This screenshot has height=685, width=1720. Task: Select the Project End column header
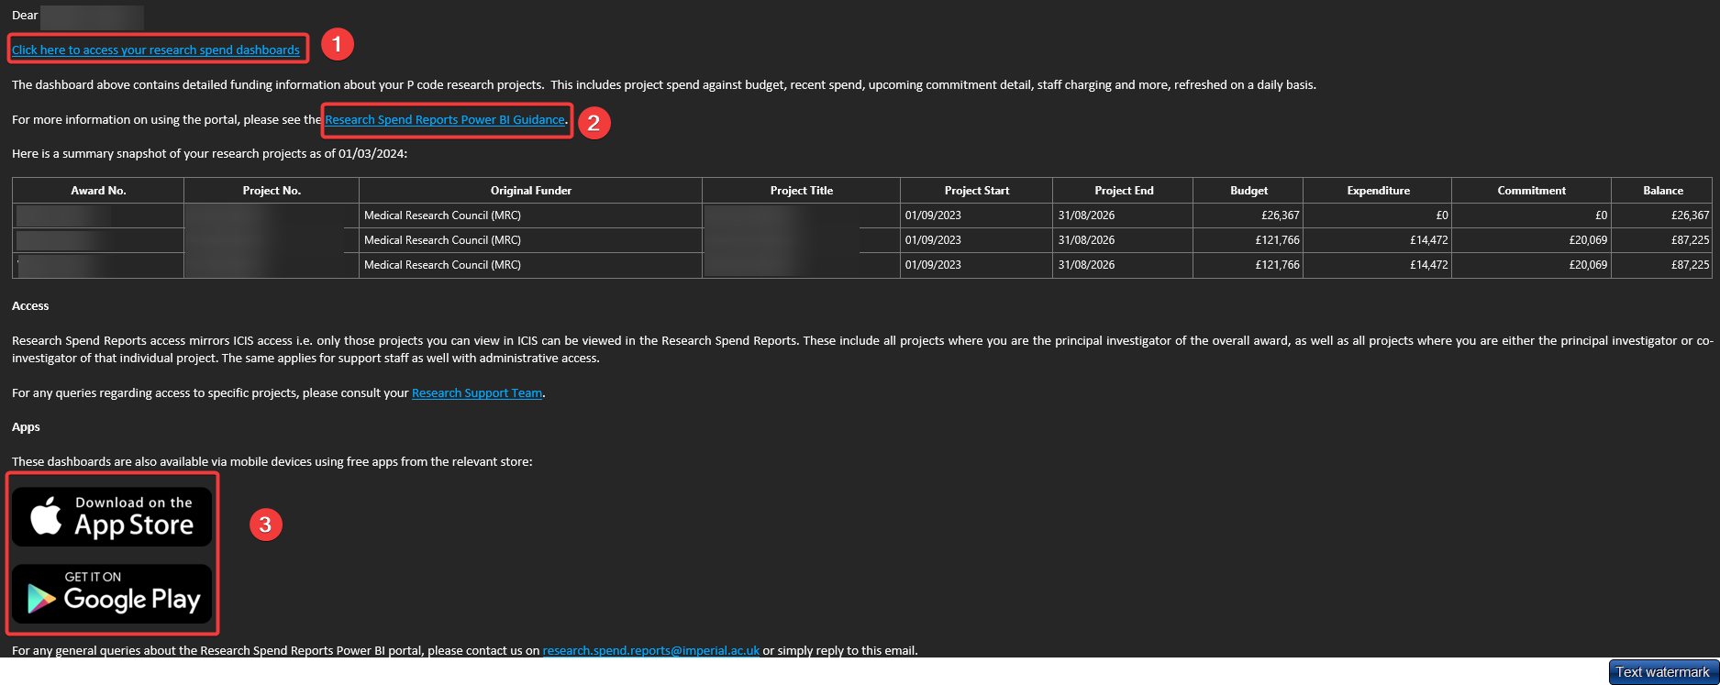[1124, 191]
